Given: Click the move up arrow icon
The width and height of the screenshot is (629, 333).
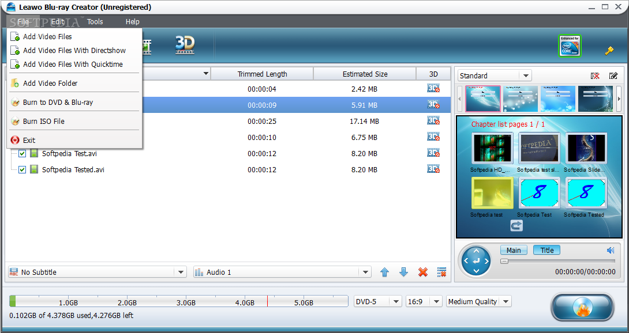Looking at the screenshot, I should (384, 273).
